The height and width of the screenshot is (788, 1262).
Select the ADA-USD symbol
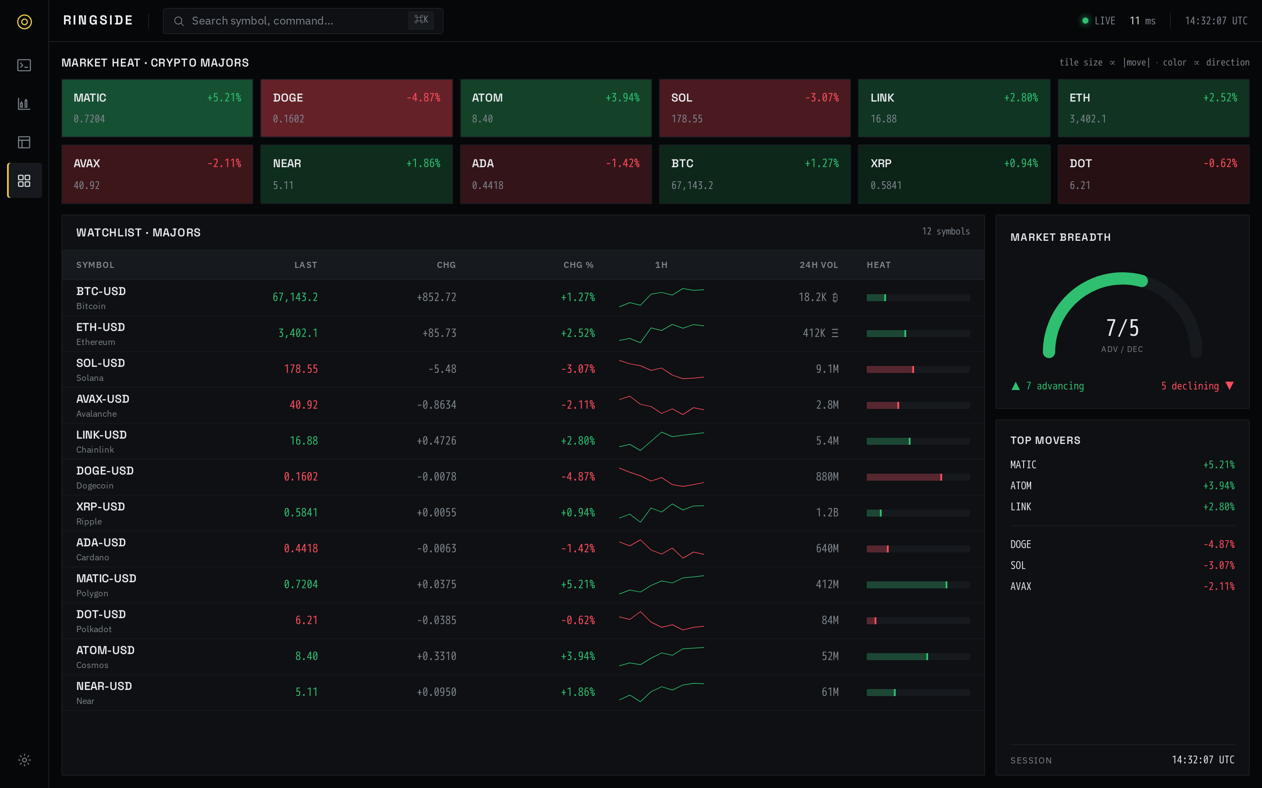tap(101, 542)
